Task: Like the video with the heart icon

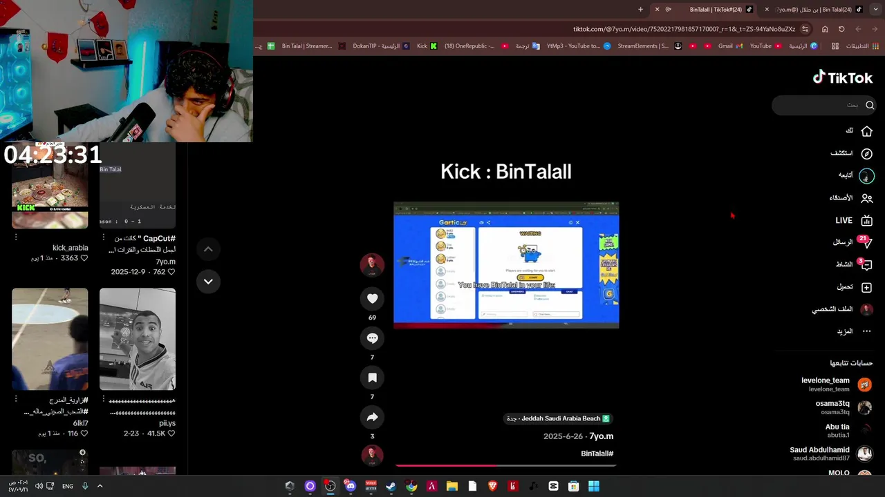Action: [x=372, y=298]
